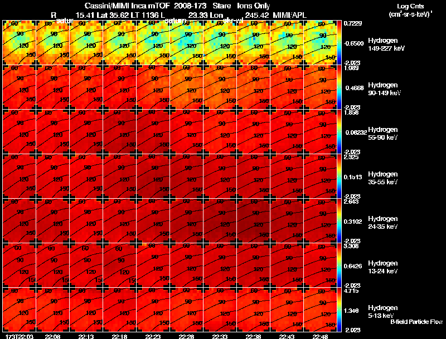Image resolution: width=446 pixels, height=339 pixels.
Task: Select the 24-35 keV panel at 22:38
Action: (253, 220)
